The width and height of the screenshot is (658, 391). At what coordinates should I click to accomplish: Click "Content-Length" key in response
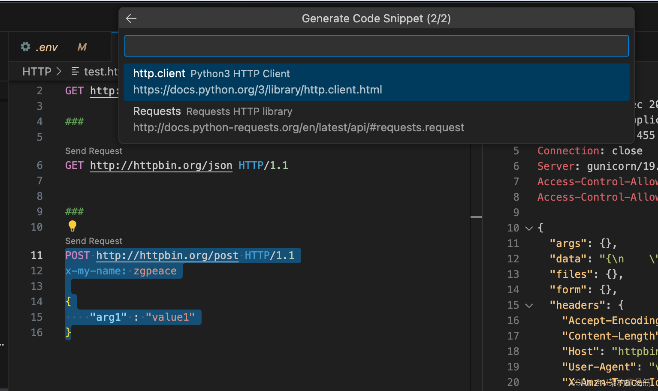click(x=610, y=336)
